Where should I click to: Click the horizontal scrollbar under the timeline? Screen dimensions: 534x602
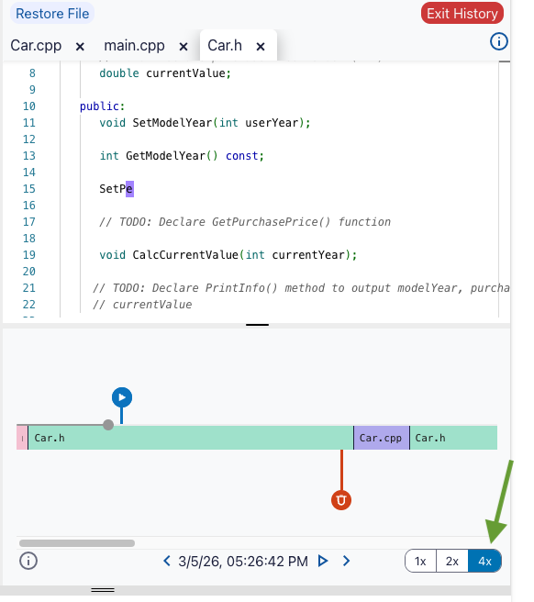click(x=77, y=543)
